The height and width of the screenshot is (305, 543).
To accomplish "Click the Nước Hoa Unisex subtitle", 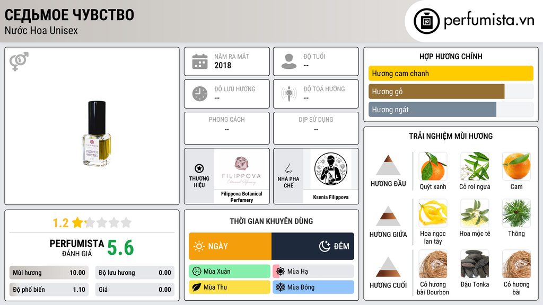I will coord(41,31).
